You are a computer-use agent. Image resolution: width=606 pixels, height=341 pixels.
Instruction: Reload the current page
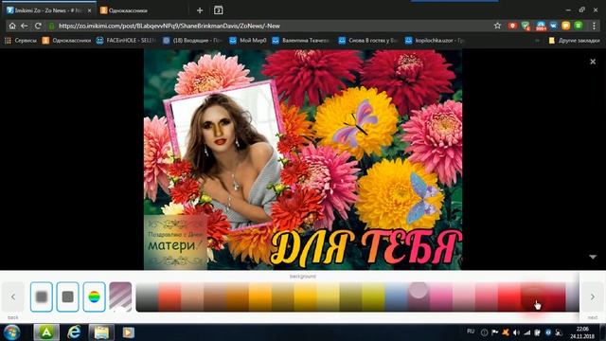(x=38, y=26)
